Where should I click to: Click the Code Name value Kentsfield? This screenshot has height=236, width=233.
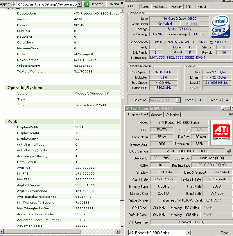165,24
